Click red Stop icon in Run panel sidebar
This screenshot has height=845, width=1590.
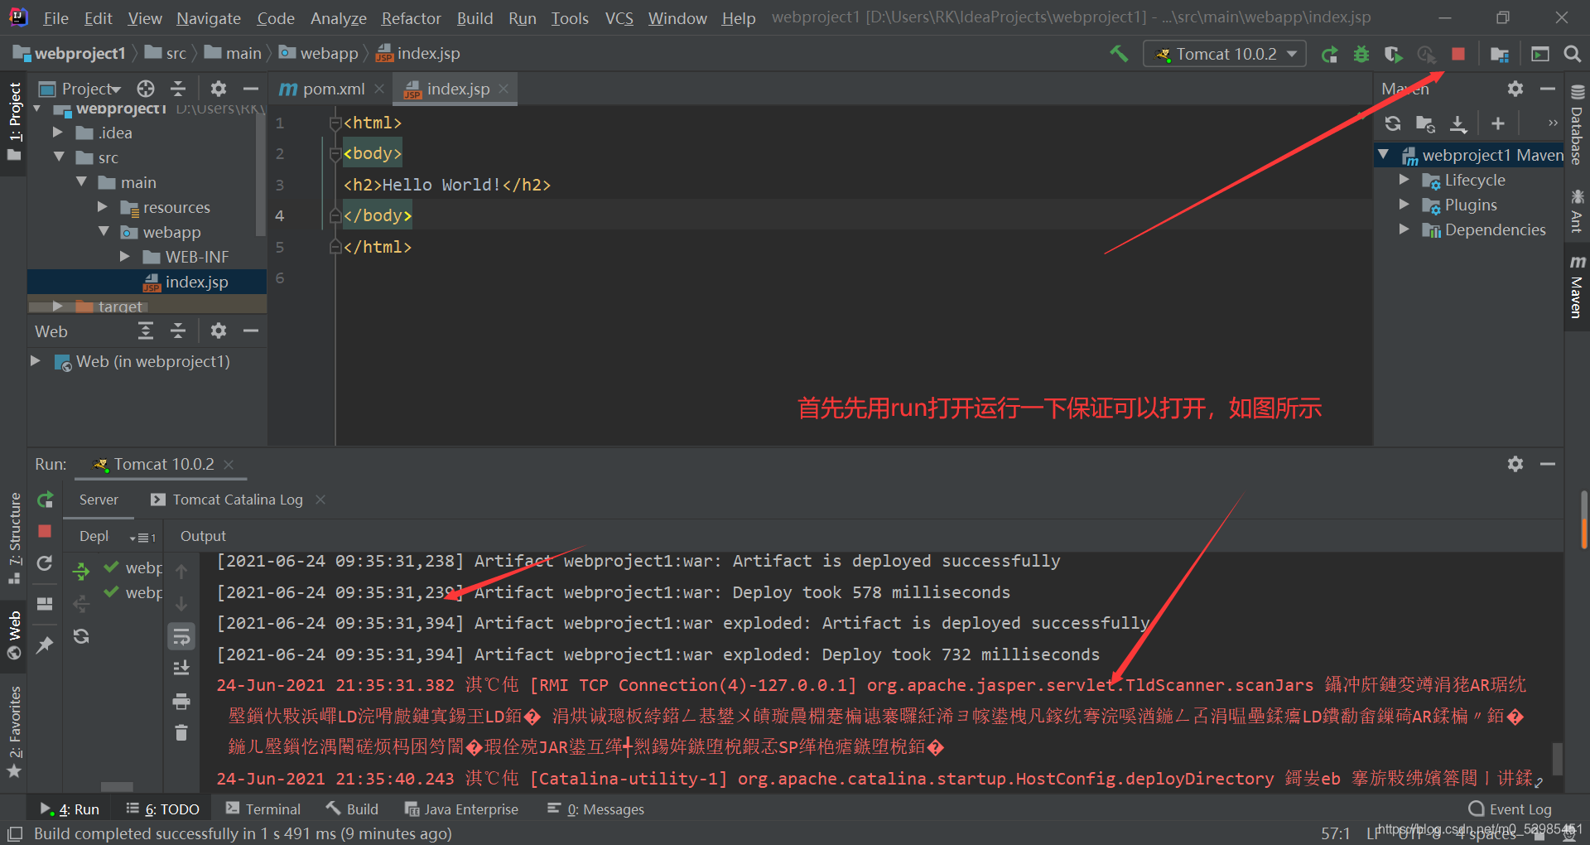(x=45, y=531)
